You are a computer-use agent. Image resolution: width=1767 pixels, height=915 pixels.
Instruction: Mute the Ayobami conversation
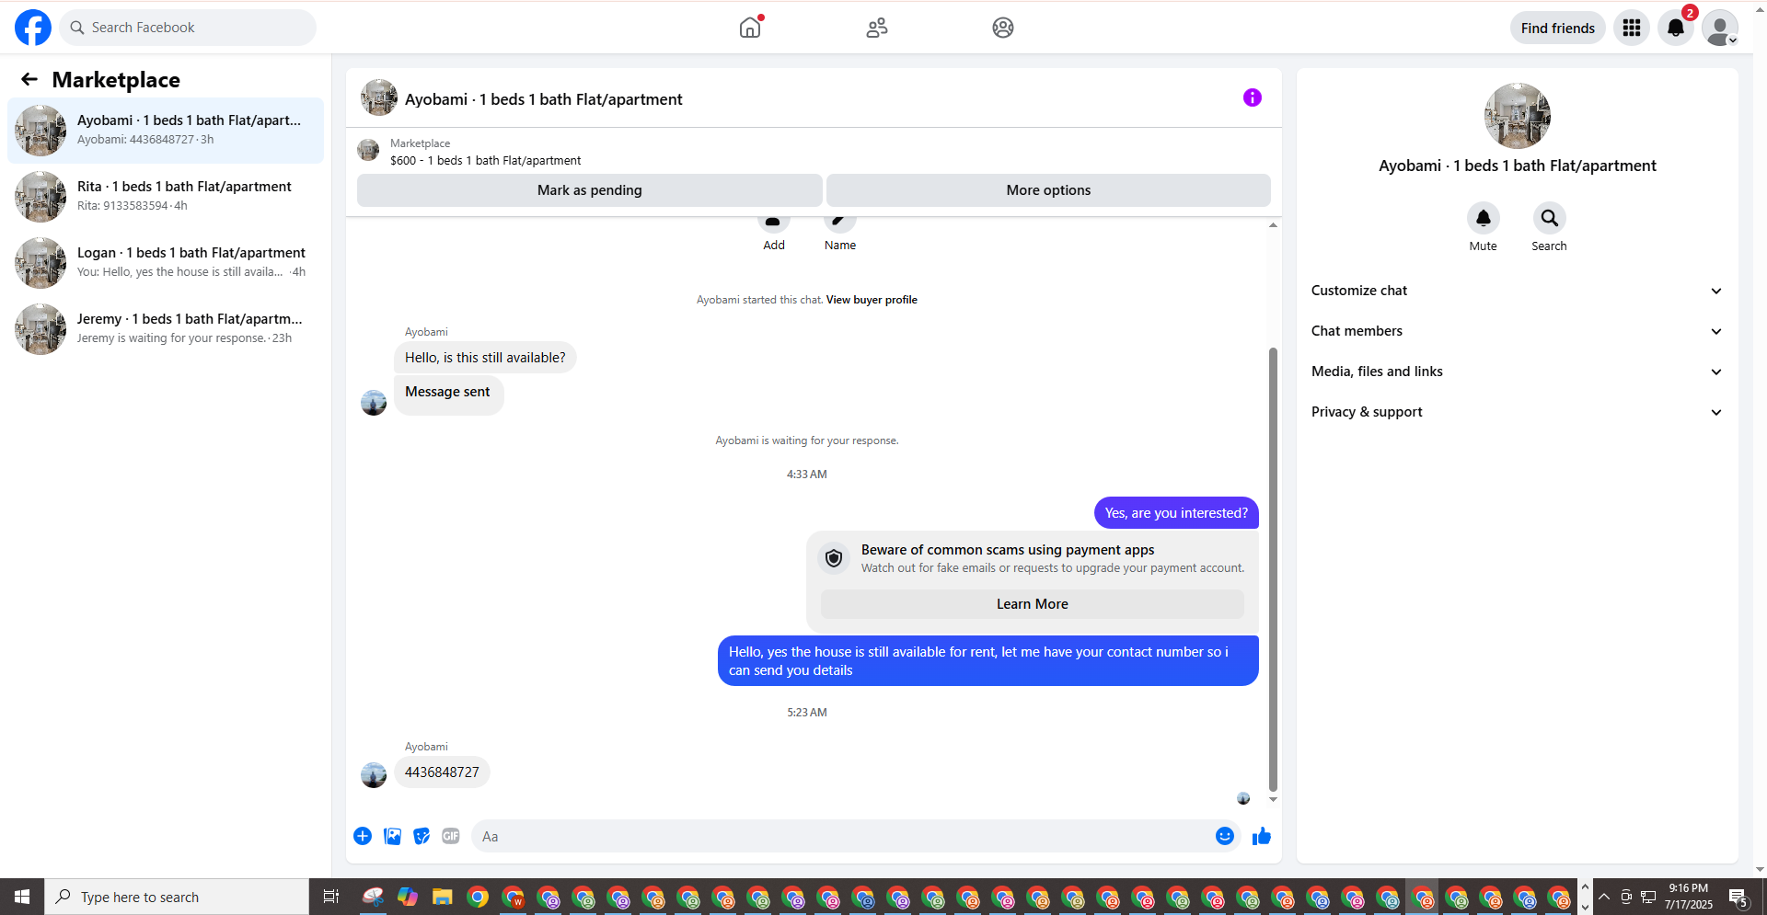1484,218
